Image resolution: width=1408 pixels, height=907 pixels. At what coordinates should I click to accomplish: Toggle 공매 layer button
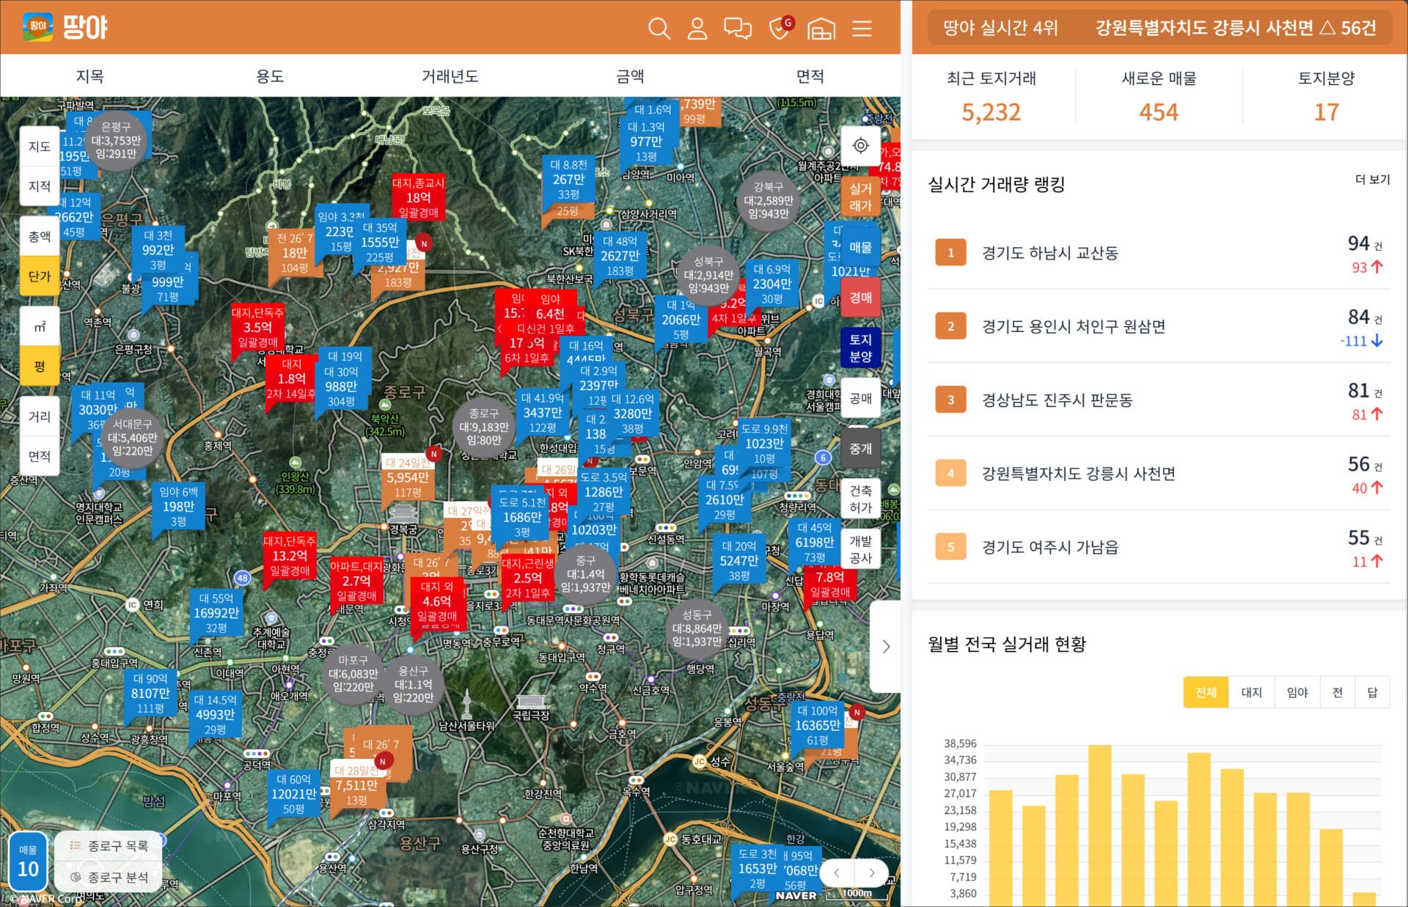click(x=861, y=398)
